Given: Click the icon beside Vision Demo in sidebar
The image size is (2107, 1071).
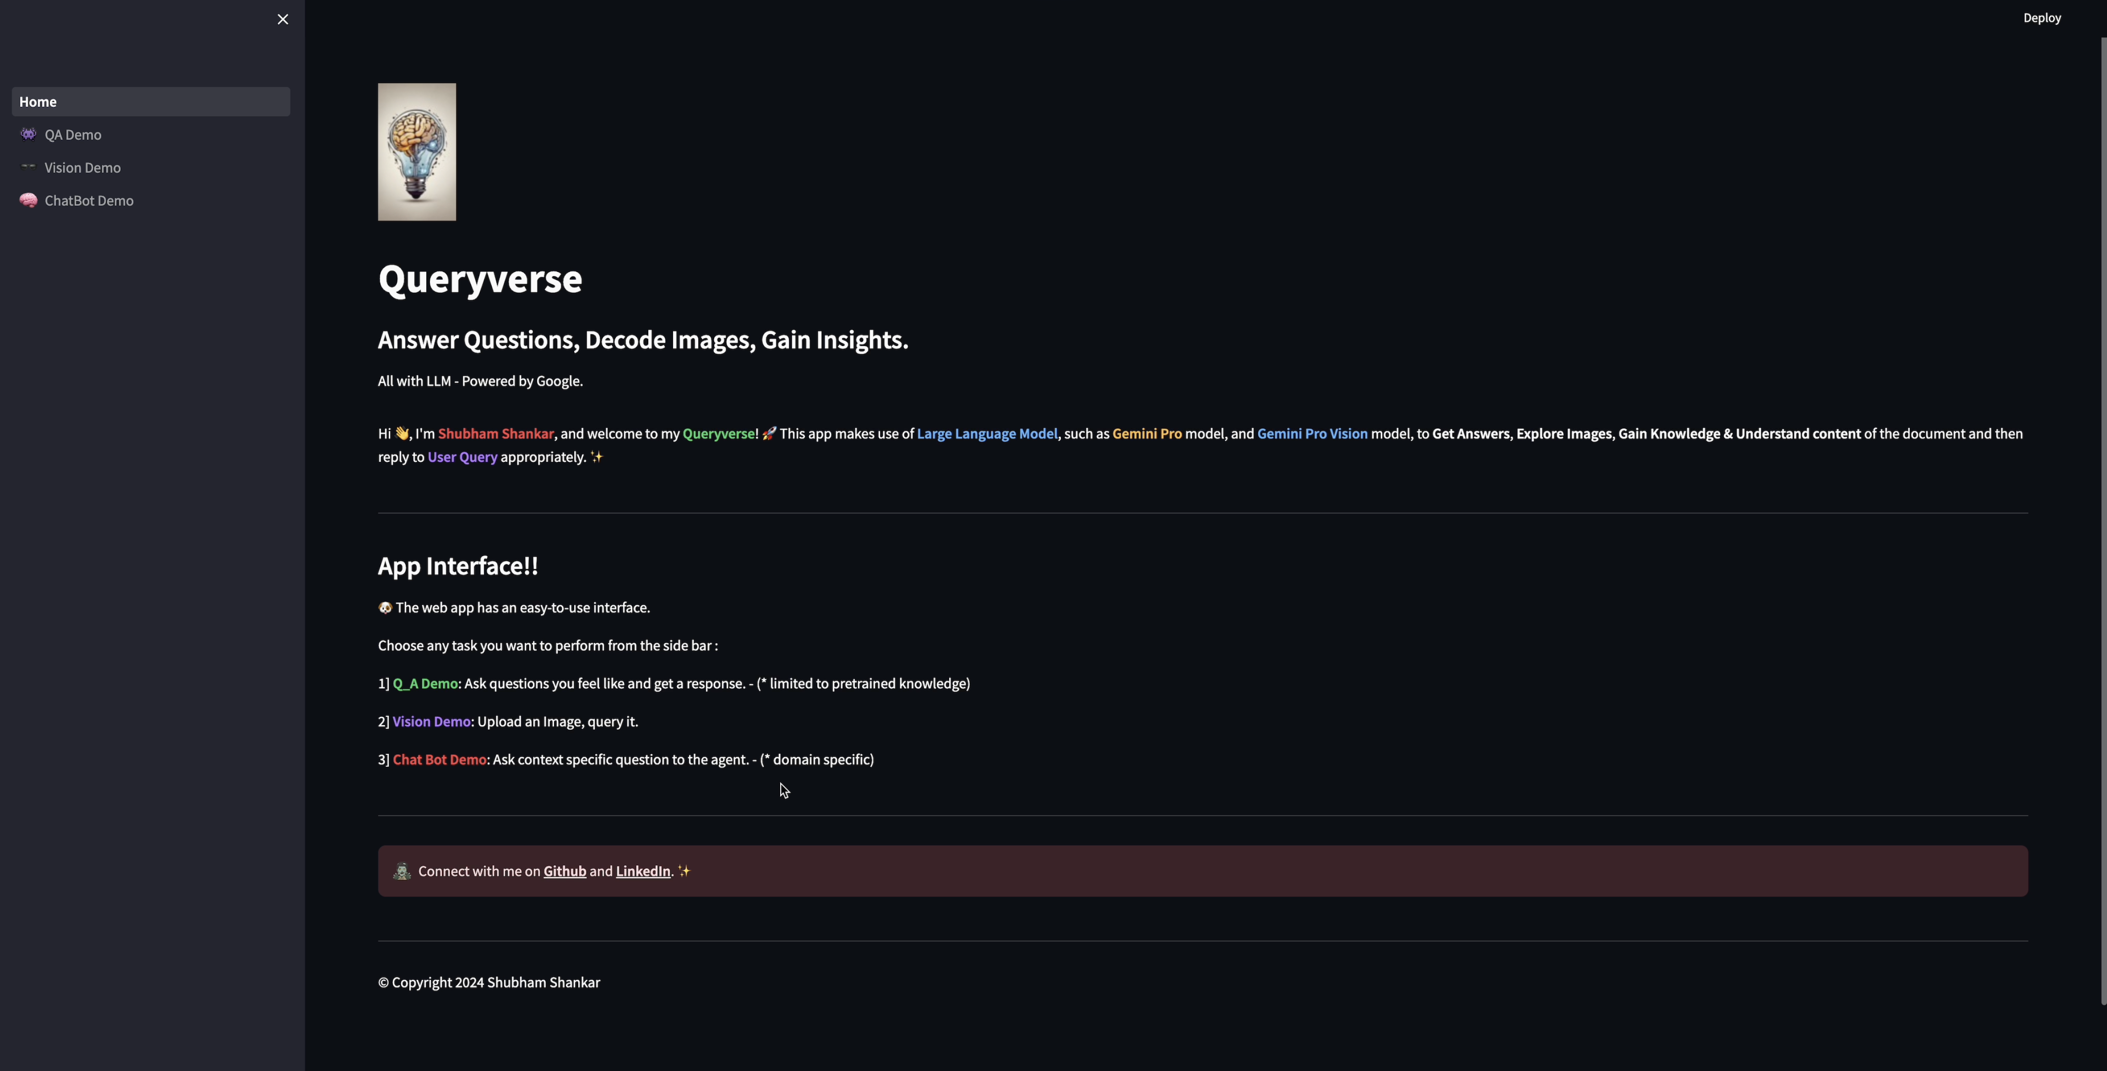Looking at the screenshot, I should pyautogui.click(x=29, y=167).
